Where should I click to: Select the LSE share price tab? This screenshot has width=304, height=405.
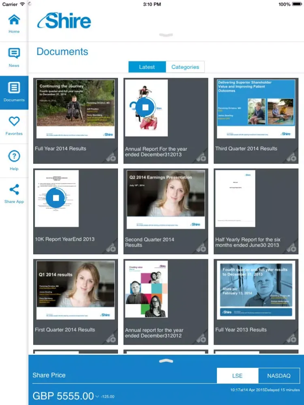tap(237, 376)
